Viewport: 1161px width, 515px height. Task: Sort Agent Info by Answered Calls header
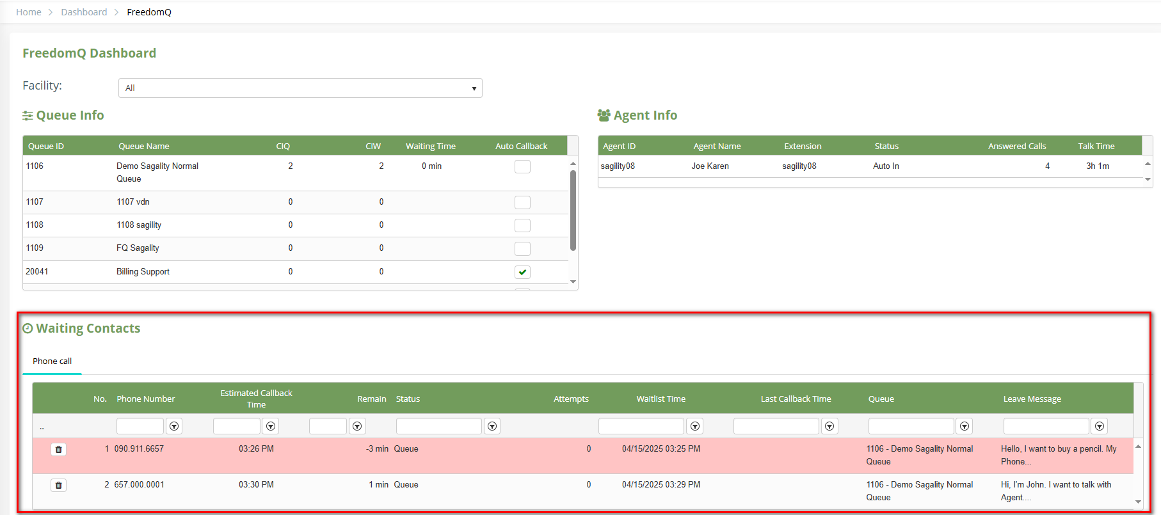click(x=1016, y=147)
